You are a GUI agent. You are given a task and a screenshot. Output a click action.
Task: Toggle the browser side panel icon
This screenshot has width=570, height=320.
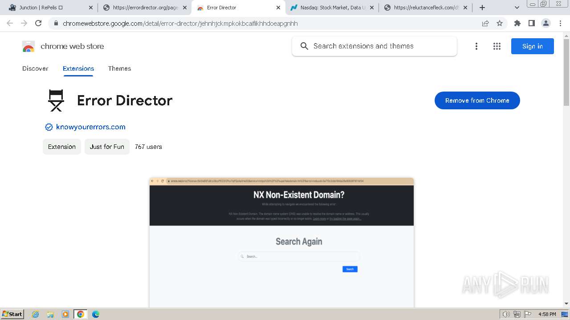click(531, 23)
